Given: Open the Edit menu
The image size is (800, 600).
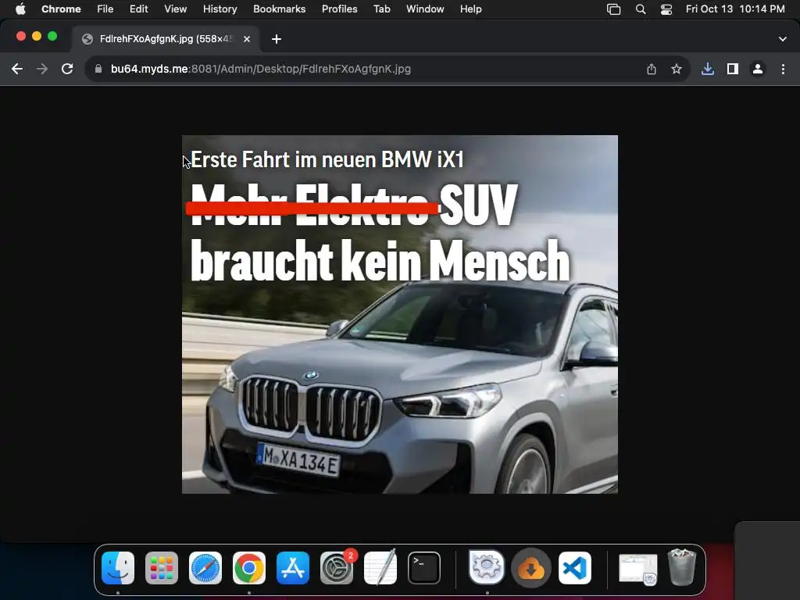Looking at the screenshot, I should tap(139, 9).
